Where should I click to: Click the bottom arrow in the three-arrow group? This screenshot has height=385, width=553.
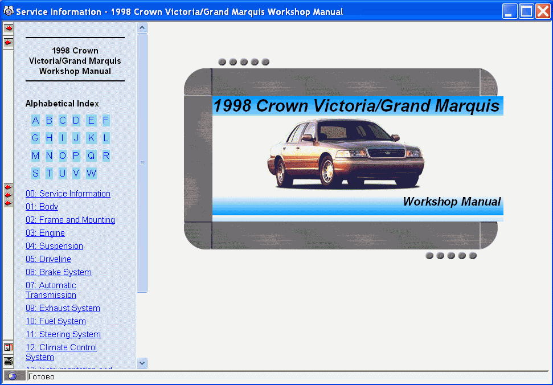pyautogui.click(x=8, y=203)
